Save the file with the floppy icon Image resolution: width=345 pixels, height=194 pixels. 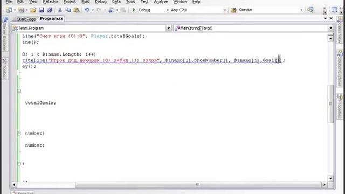tap(42, 10)
